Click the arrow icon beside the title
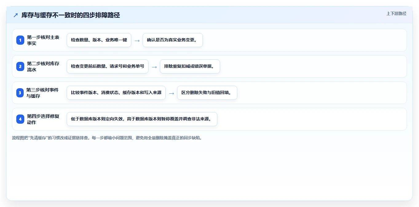This screenshot has width=419, height=207. (16, 15)
